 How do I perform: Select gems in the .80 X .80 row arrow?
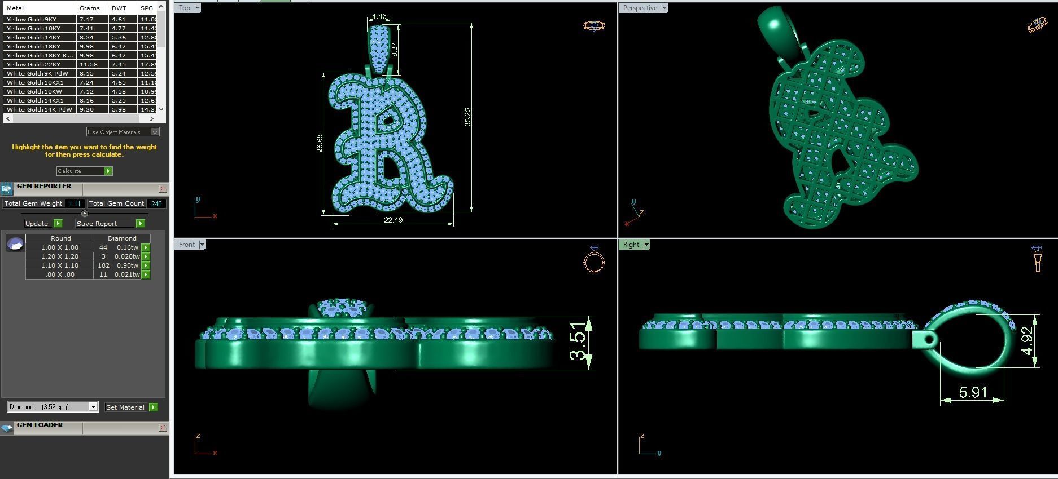point(146,274)
